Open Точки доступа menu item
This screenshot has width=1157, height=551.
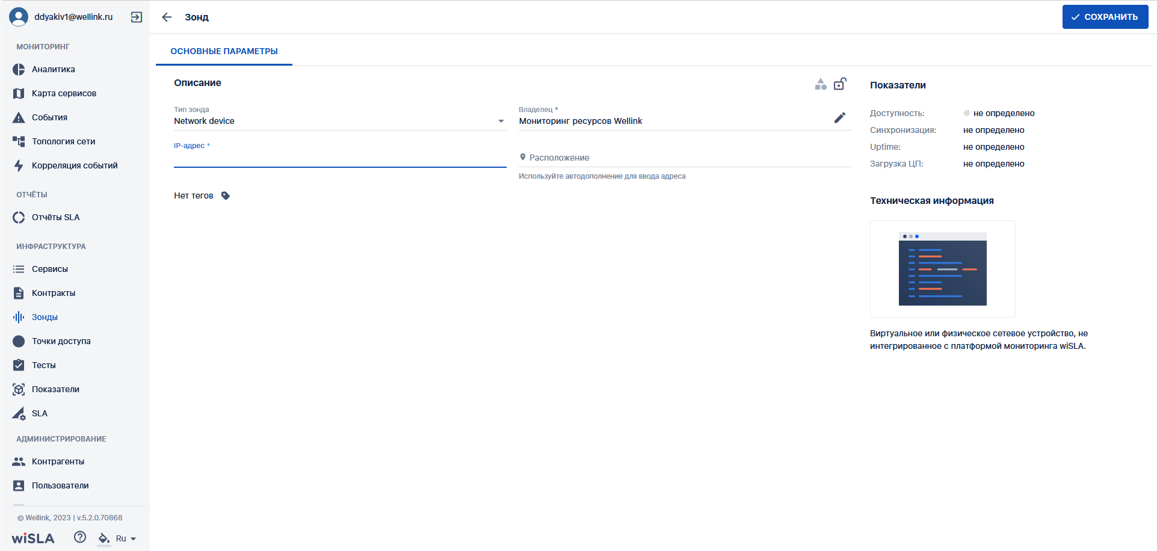(61, 341)
